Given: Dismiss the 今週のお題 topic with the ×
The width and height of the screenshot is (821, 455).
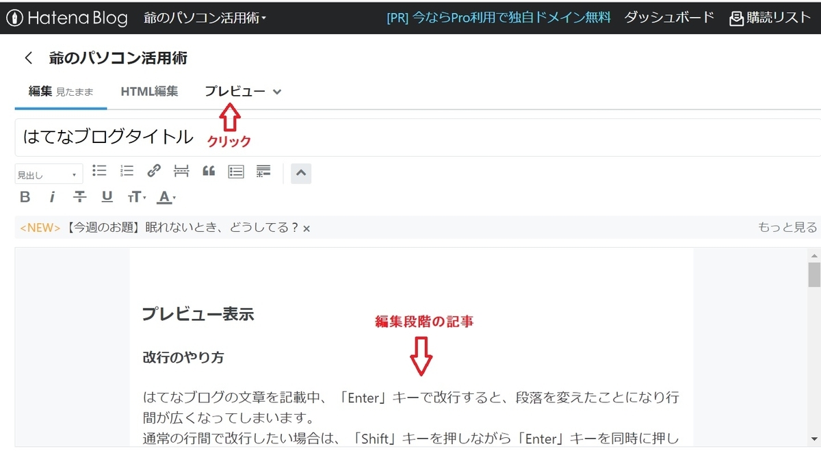Looking at the screenshot, I should tap(307, 227).
